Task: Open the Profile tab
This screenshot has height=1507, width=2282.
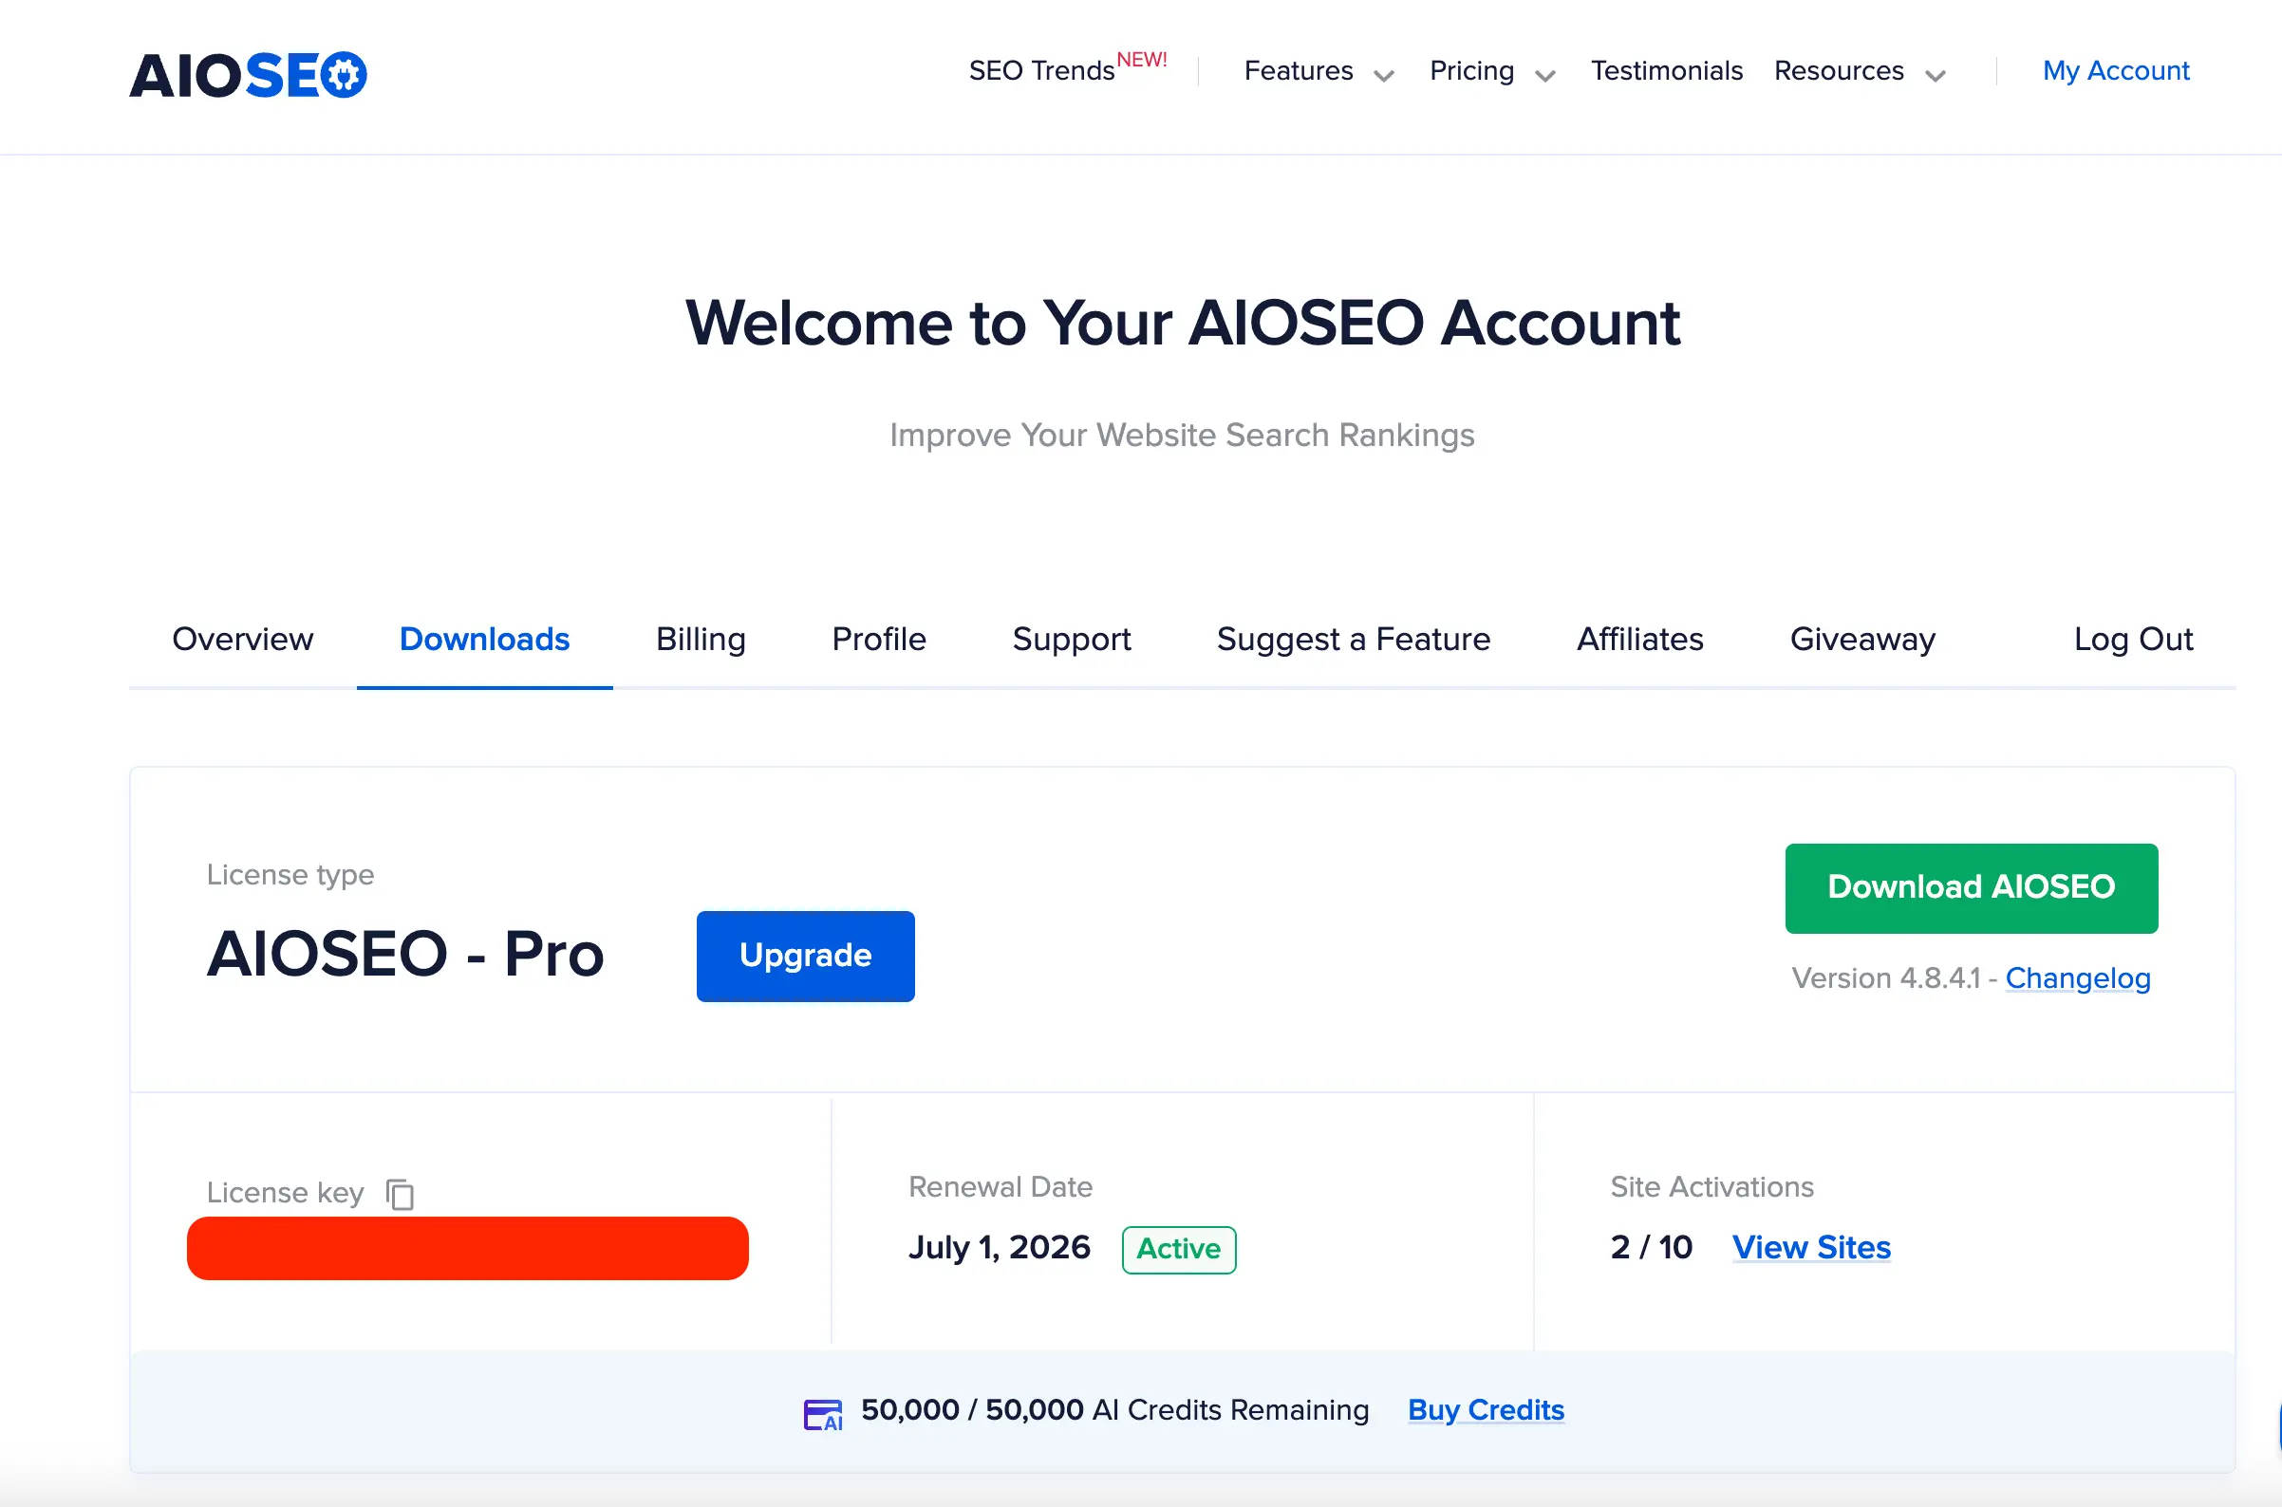Action: tap(879, 639)
